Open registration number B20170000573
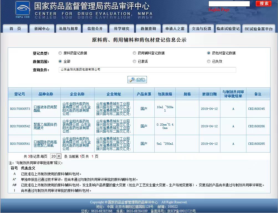 click(x=20, y=109)
